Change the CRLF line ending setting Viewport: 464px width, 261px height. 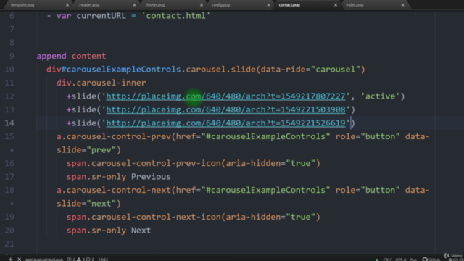(x=388, y=260)
